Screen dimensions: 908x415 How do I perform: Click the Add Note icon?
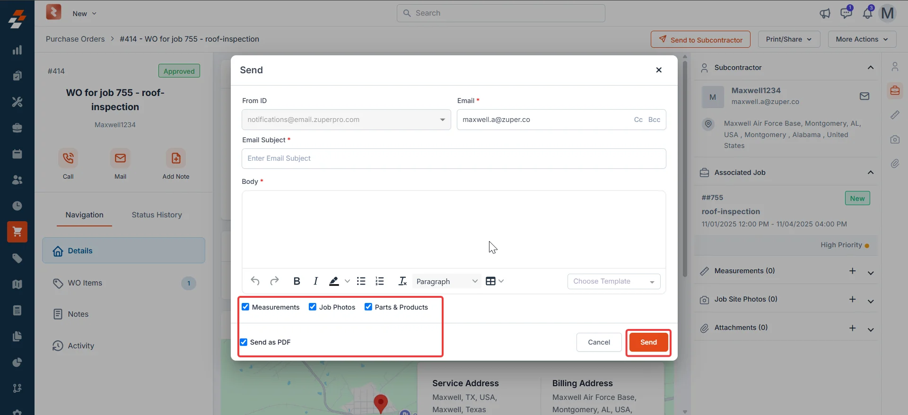click(x=176, y=158)
